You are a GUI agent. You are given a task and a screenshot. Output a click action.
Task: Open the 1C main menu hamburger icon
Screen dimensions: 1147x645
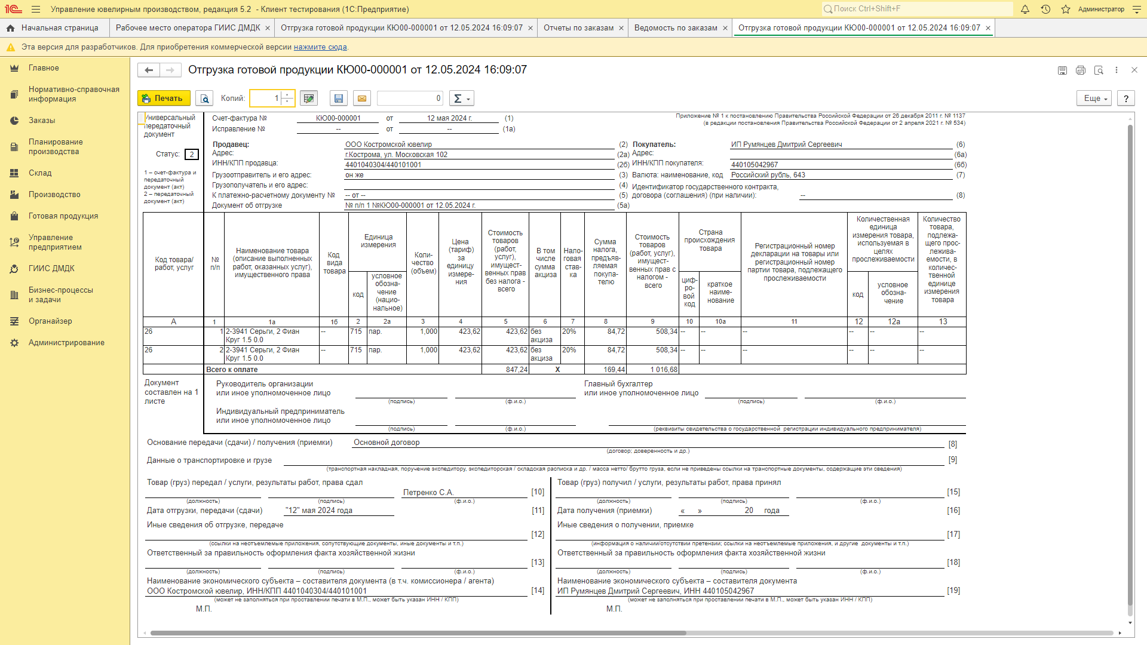(x=36, y=9)
